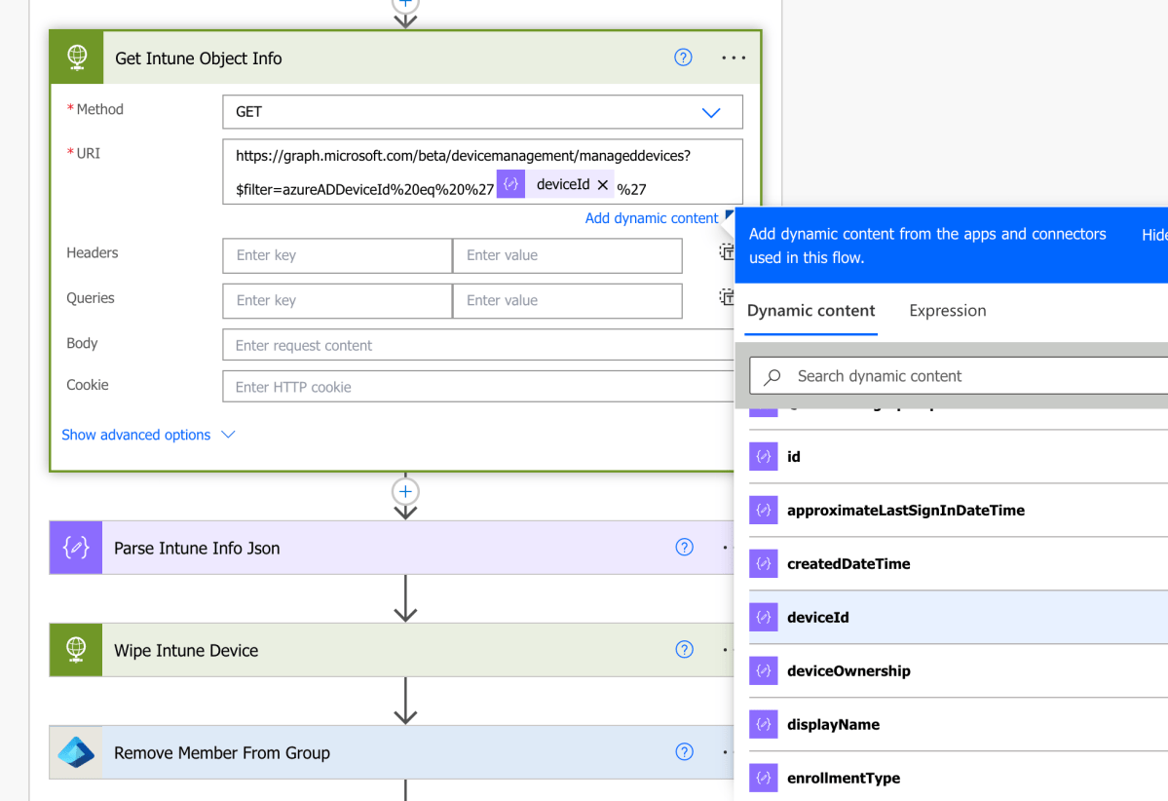Open the Method dropdown showing GET
Image resolution: width=1168 pixels, height=801 pixels.
(x=712, y=111)
